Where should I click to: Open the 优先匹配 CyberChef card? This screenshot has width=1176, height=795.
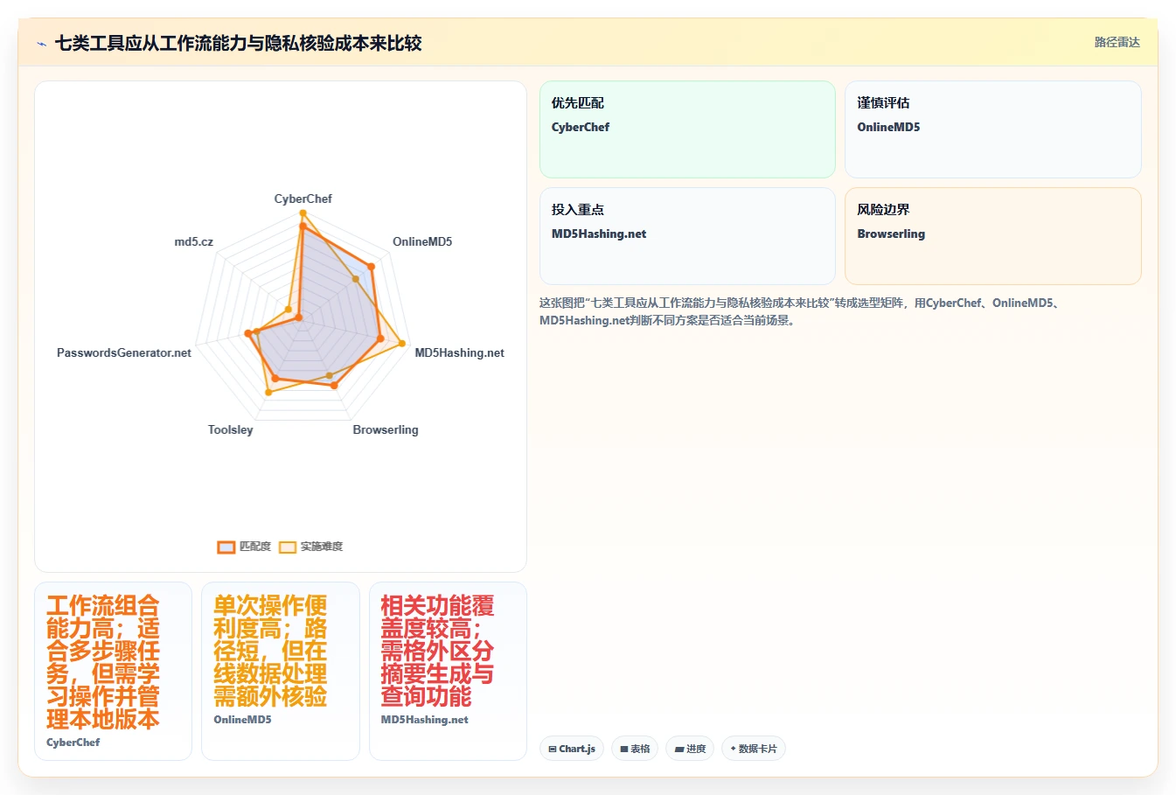click(687, 129)
